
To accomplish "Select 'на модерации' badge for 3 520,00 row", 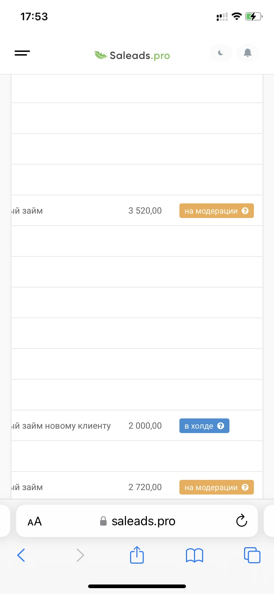I will [x=216, y=211].
